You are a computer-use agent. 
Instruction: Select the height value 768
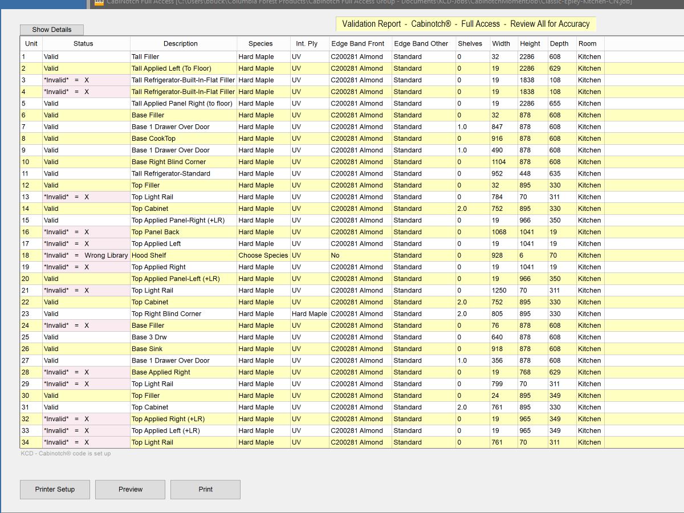[x=532, y=372]
